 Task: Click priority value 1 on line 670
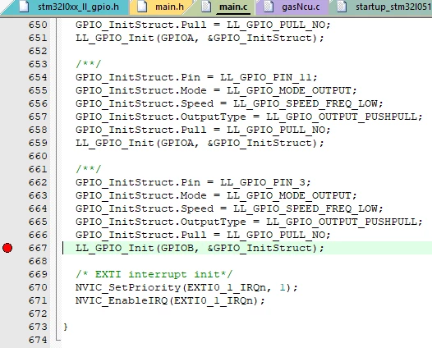[283, 288]
